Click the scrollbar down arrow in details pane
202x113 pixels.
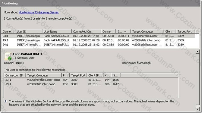[197, 109]
